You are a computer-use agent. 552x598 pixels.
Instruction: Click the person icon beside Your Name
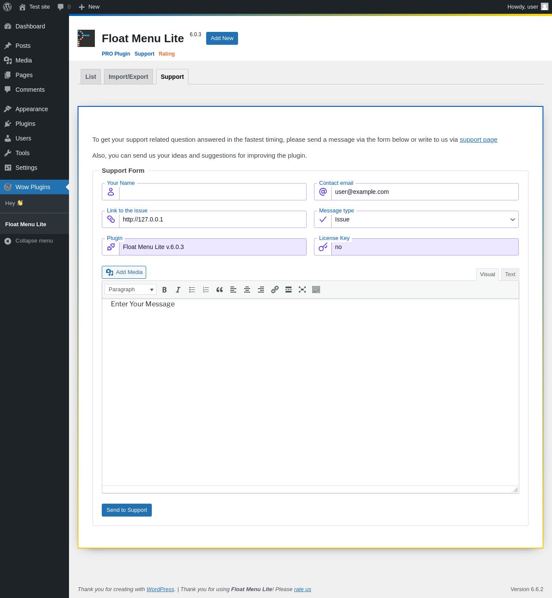coord(111,192)
